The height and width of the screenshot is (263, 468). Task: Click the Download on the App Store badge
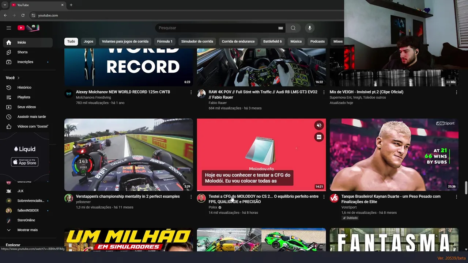pyautogui.click(x=24, y=162)
